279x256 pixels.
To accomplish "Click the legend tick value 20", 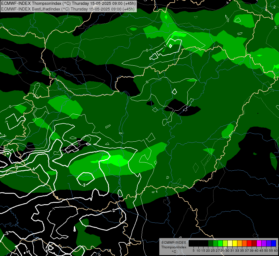I will pos(208,251).
